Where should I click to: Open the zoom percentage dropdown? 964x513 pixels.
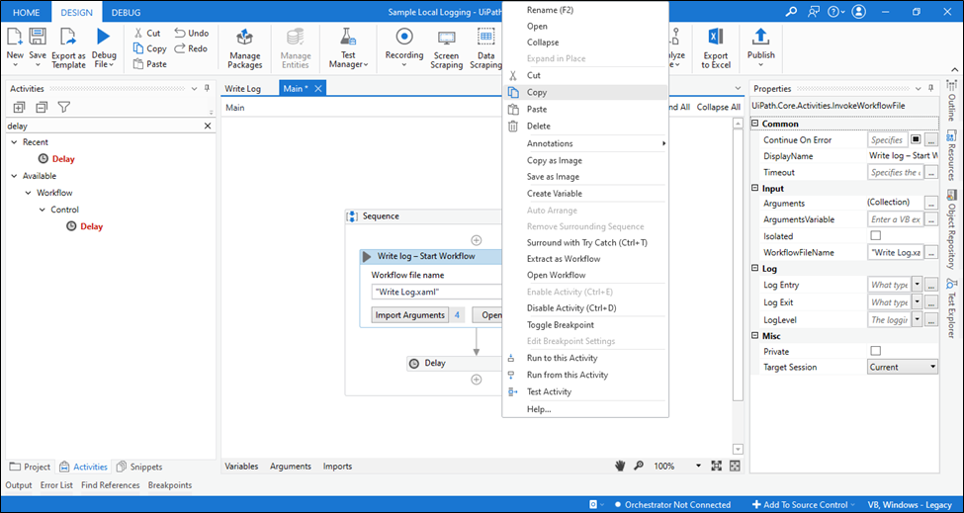(x=698, y=467)
